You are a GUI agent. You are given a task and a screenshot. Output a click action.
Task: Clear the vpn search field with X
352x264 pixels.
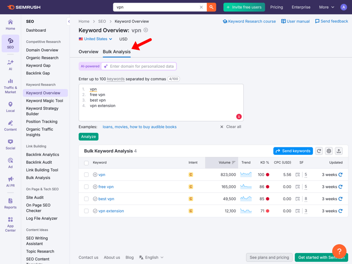201,7
